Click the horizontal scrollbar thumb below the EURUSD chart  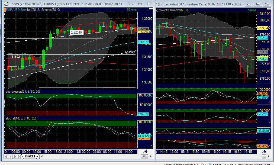coord(145,156)
